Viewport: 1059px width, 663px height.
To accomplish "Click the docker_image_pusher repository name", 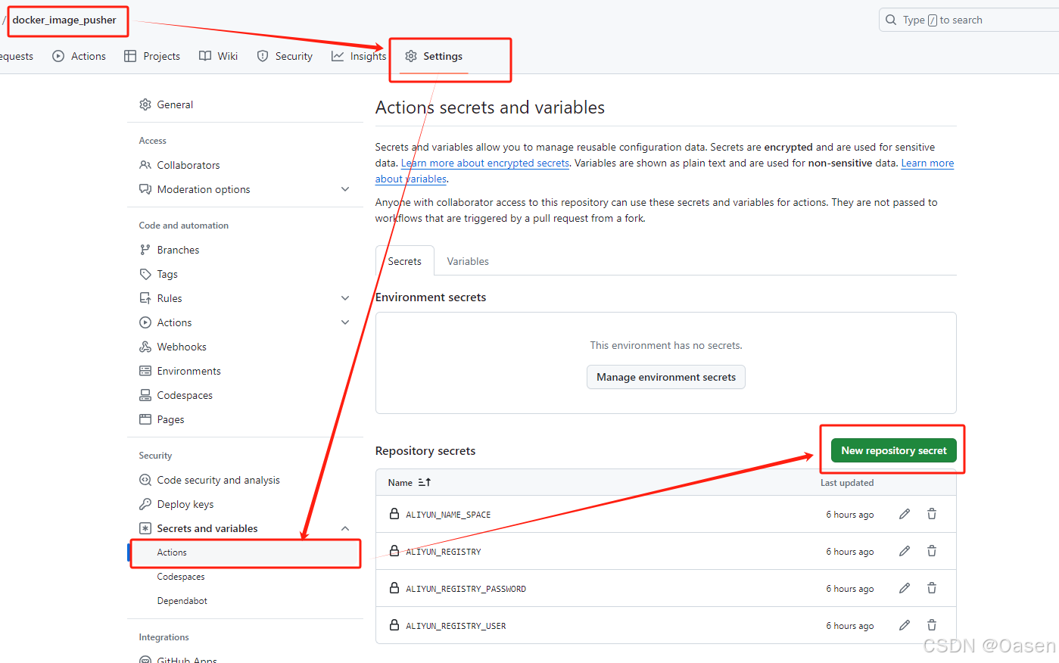I will 64,20.
